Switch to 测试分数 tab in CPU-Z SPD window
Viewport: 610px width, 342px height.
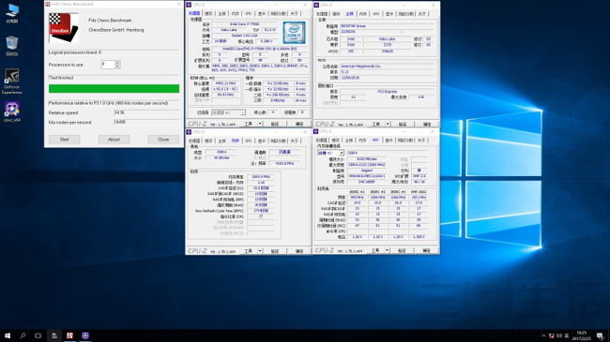405,141
